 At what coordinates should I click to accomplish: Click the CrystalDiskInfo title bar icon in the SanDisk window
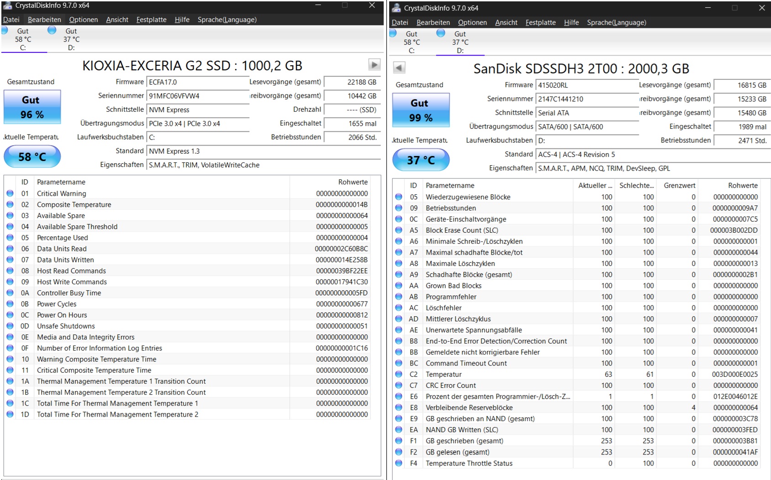396,8
